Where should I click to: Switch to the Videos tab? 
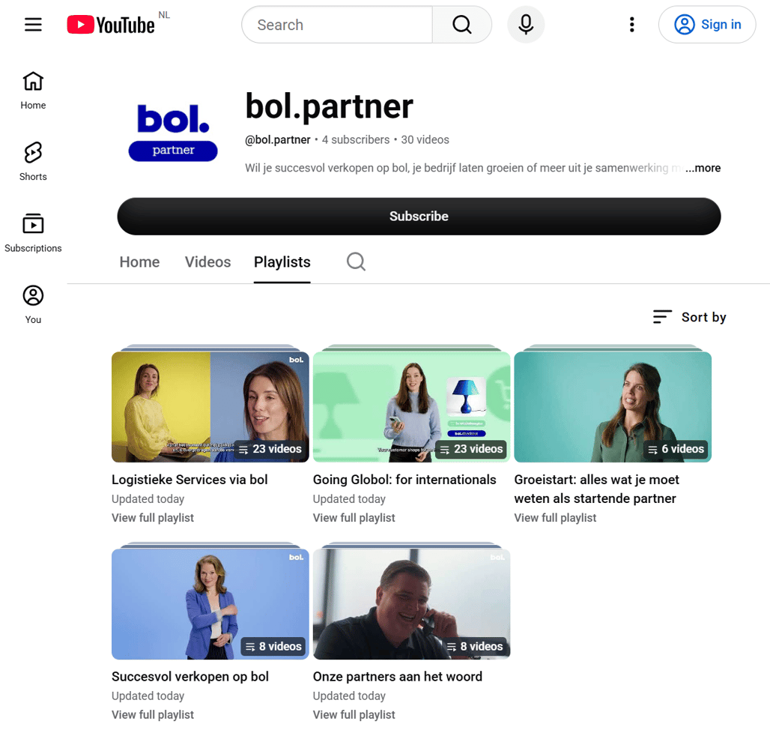pos(207,262)
